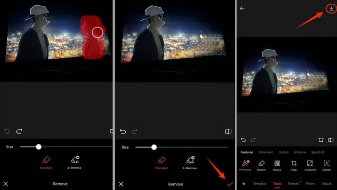Click the Size slider track in middle screen
Viewport: 337px width, 190px height.
(181, 147)
